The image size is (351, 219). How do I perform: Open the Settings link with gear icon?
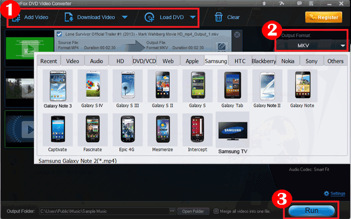click(x=334, y=193)
